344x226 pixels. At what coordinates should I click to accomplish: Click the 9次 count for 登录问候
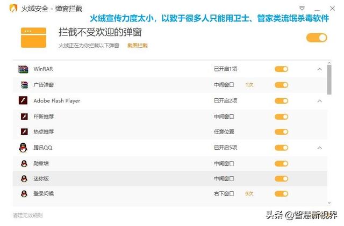[249, 194]
